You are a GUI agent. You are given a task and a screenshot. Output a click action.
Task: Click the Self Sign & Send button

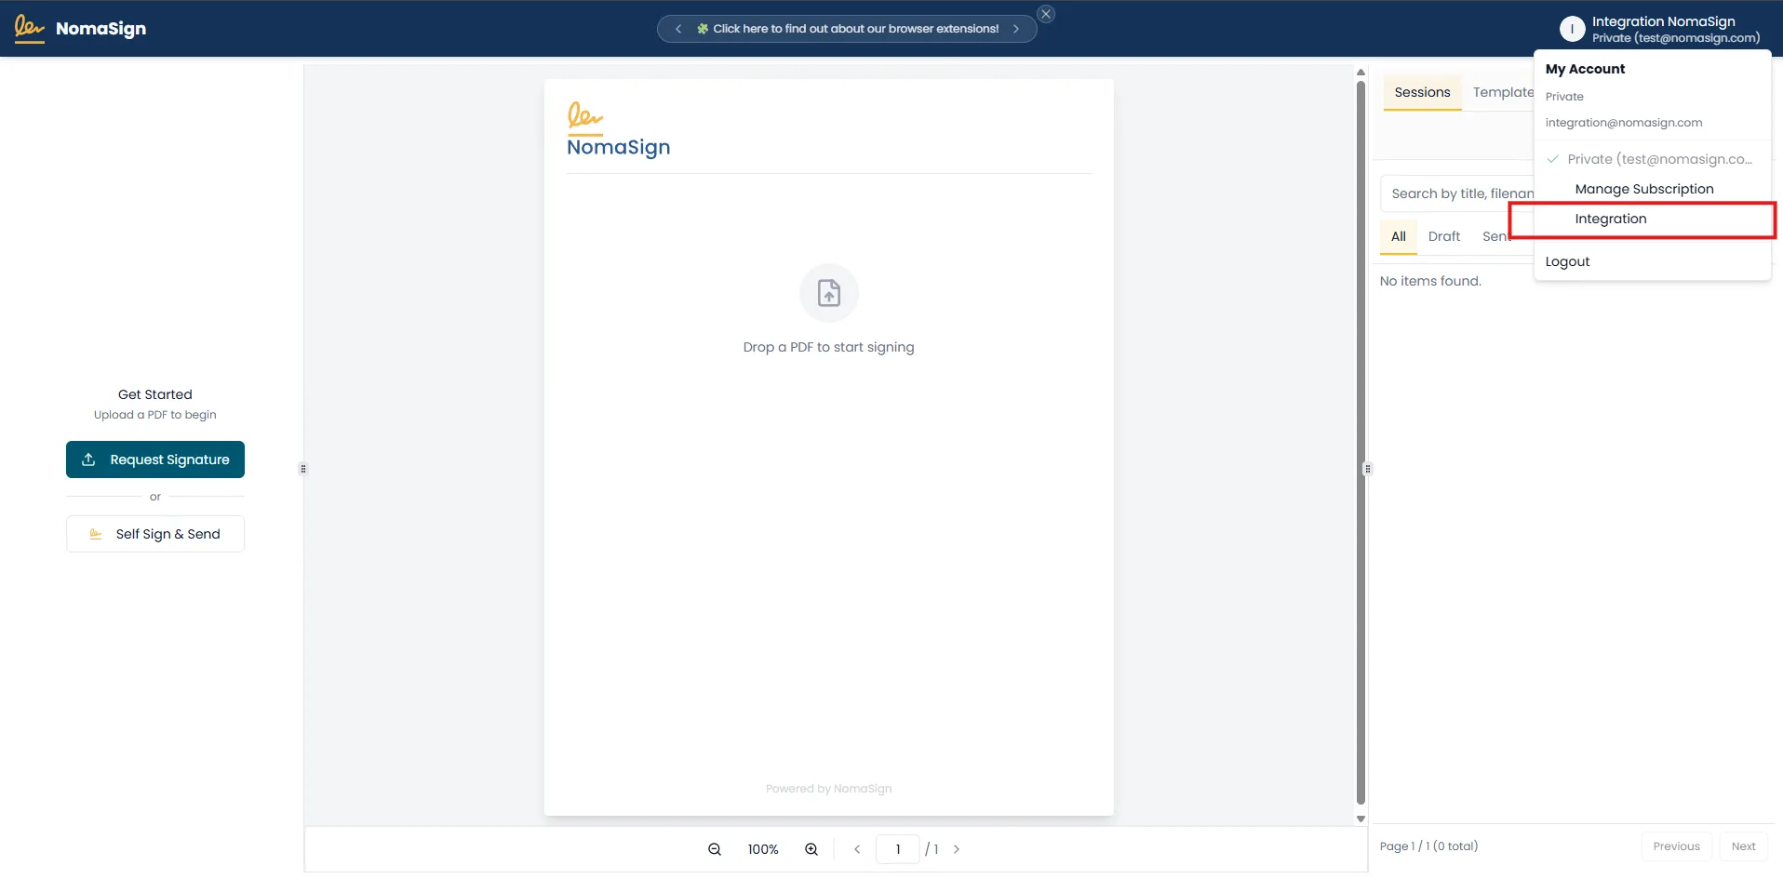(x=155, y=534)
